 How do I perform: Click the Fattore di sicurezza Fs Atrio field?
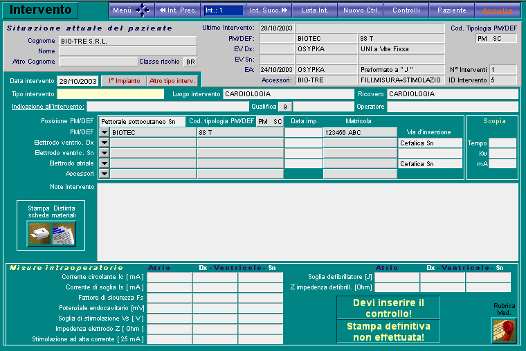pyautogui.click(x=170, y=298)
